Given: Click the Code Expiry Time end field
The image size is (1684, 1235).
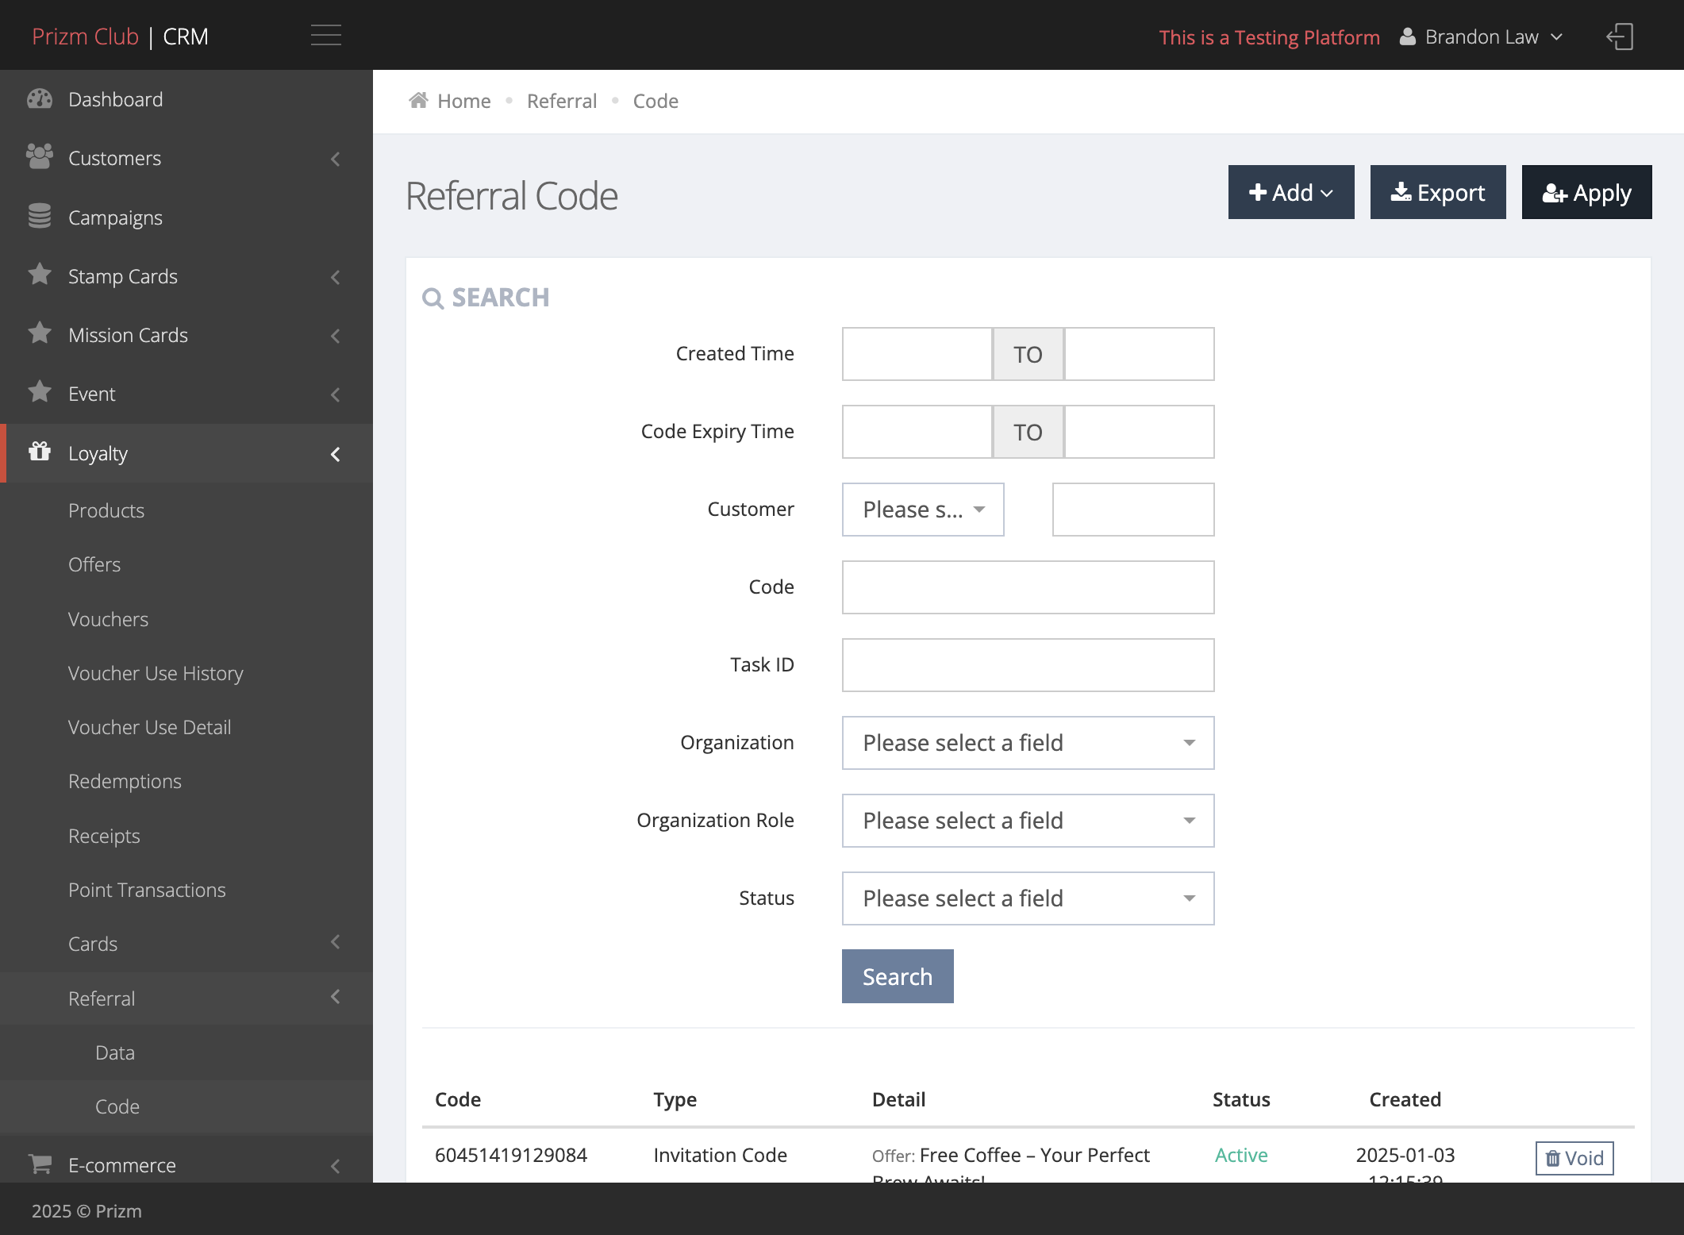Looking at the screenshot, I should pyautogui.click(x=1139, y=432).
